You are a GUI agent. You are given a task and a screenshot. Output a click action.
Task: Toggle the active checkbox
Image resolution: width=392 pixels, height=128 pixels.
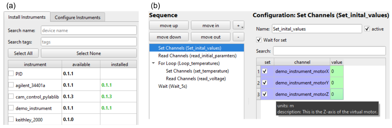point(367,29)
